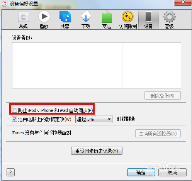Select the 设备 phone icon tab

[149, 20]
